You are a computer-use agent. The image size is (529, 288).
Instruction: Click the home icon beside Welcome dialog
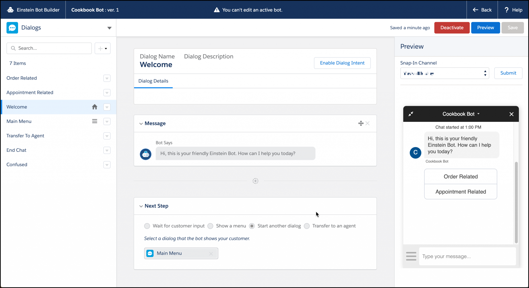(x=95, y=107)
